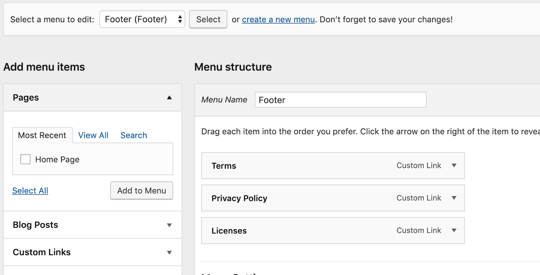Click the Home Page label text

coord(57,159)
